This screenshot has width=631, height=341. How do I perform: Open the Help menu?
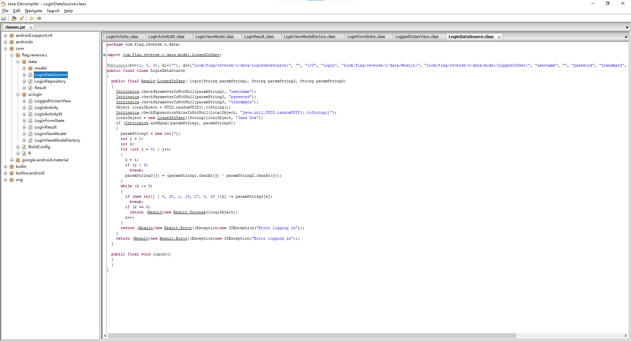(68, 11)
